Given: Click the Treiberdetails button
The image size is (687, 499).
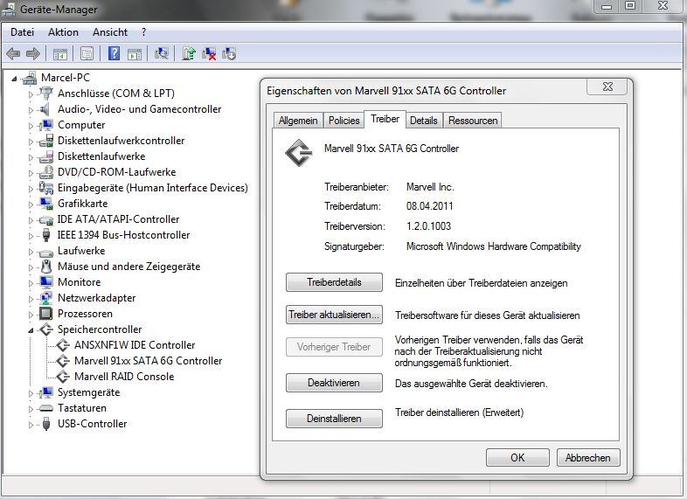Looking at the screenshot, I should [334, 282].
